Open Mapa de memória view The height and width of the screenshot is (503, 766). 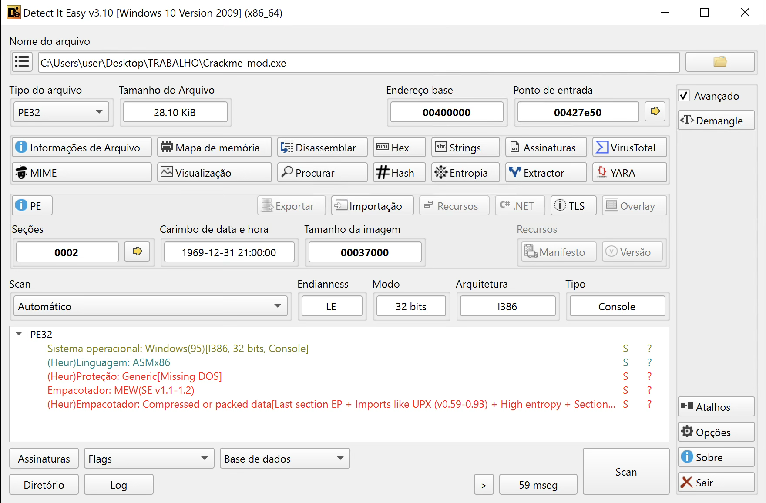[x=215, y=148]
